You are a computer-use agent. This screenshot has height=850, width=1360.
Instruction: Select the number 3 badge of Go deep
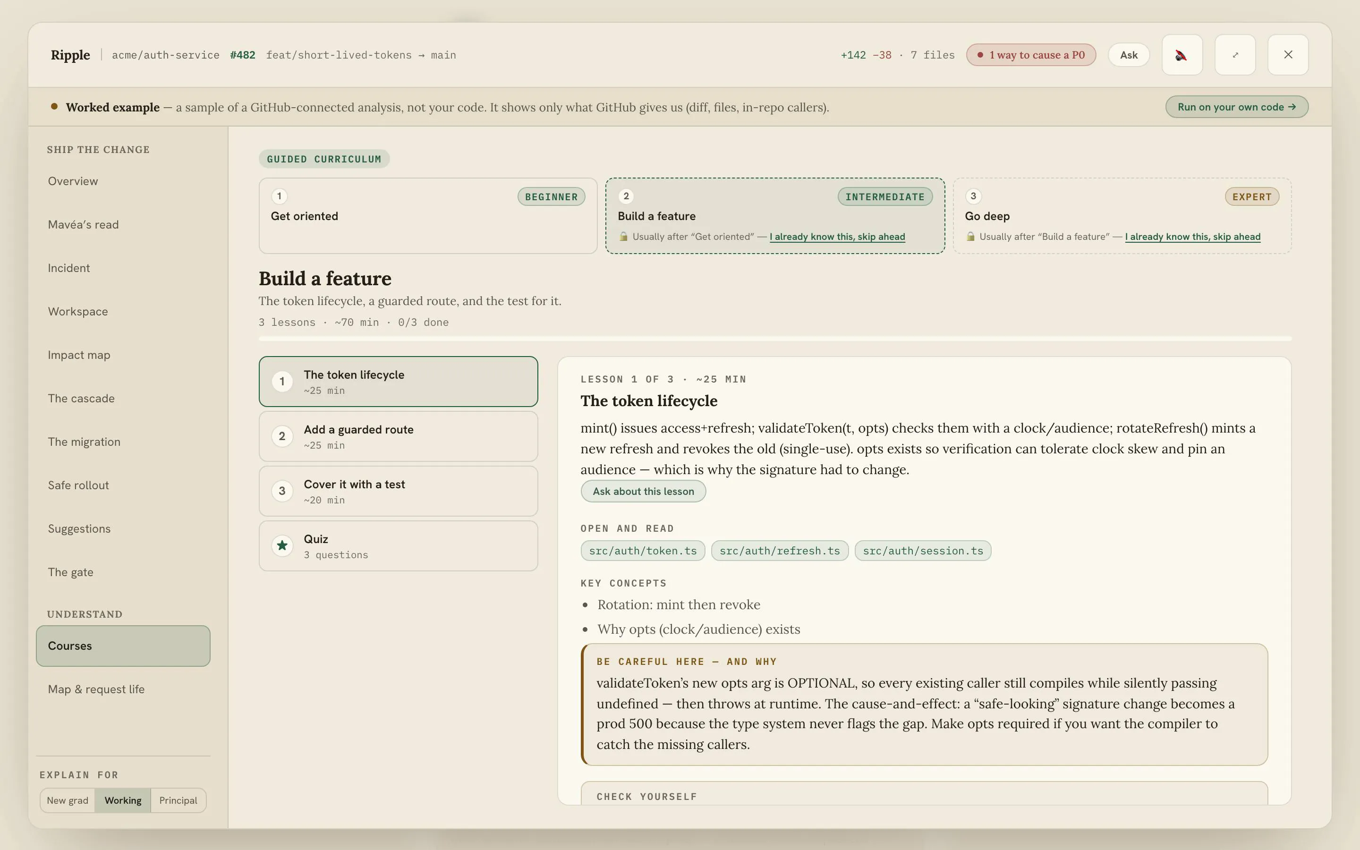(x=973, y=196)
